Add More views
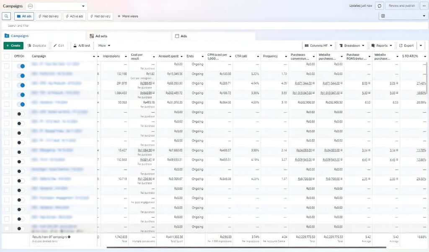 tap(128, 16)
